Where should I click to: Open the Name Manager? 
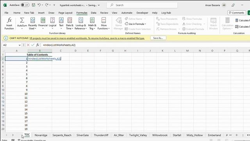click(118, 23)
